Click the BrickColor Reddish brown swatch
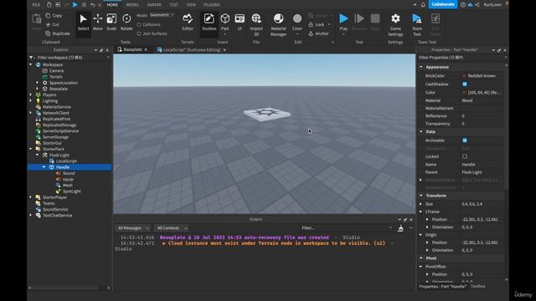536x301 pixels. click(464, 76)
